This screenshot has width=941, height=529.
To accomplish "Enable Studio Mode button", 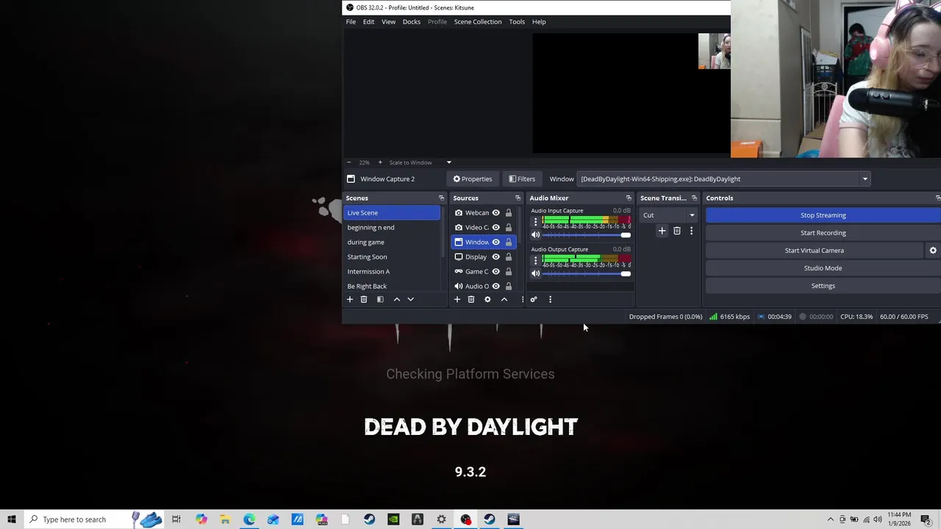I will point(823,268).
